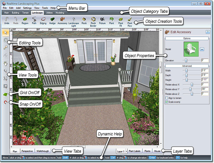Image resolution: width=214 pixels, height=163 pixels.
Task: Click the Height value input field
Action: (x=205, y=80)
